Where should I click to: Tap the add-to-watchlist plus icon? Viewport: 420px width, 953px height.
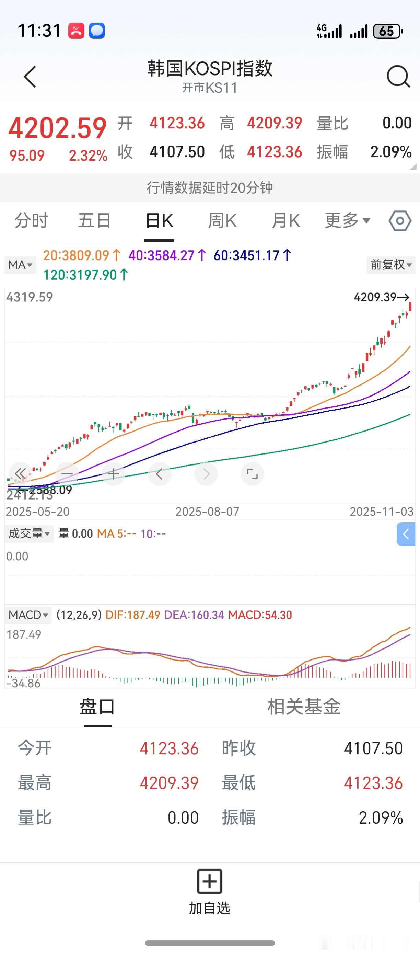(x=210, y=881)
